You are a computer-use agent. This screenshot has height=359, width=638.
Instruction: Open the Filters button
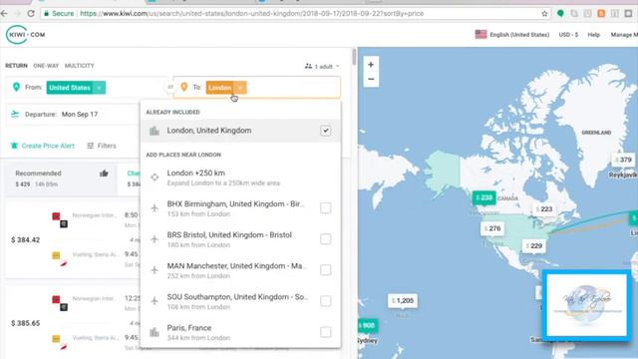pyautogui.click(x=102, y=146)
